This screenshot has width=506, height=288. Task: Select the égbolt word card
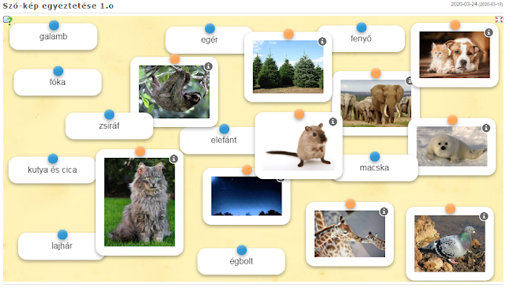pos(241,261)
